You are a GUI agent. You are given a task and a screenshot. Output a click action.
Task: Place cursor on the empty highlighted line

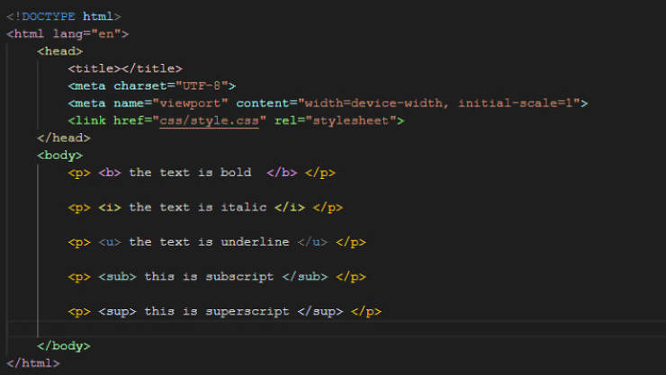click(337, 329)
